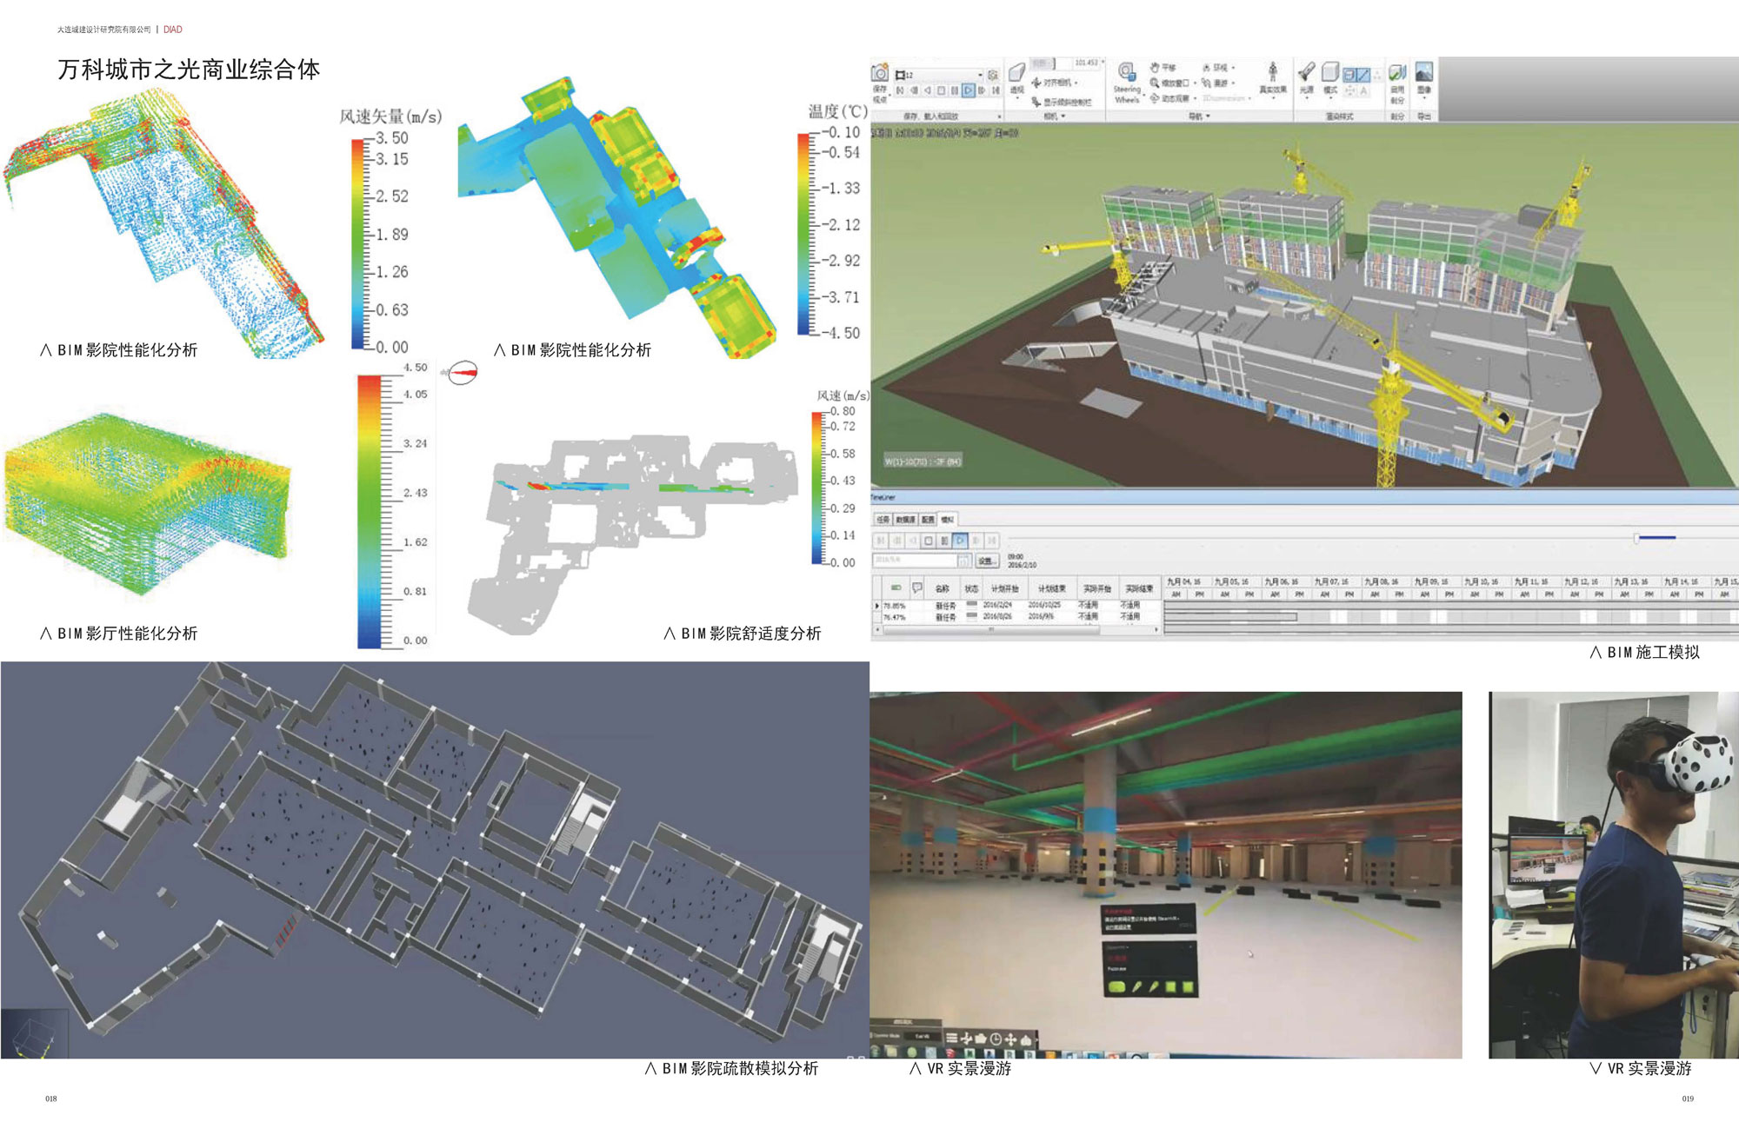This screenshot has height=1122, width=1739.
Task: Click the Enable Sectioning icon
Action: (1397, 73)
